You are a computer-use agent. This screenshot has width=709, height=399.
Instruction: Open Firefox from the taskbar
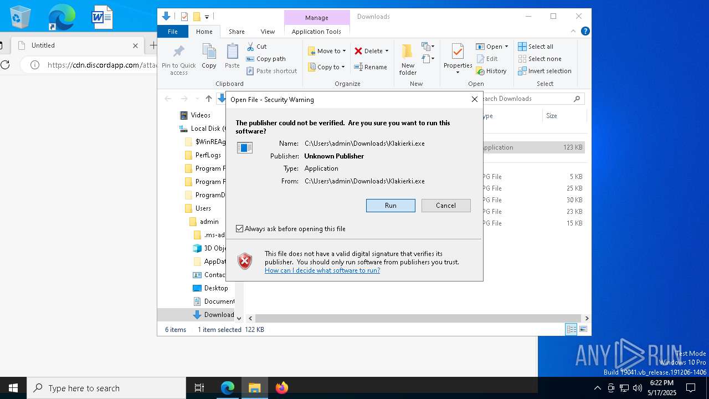point(281,388)
